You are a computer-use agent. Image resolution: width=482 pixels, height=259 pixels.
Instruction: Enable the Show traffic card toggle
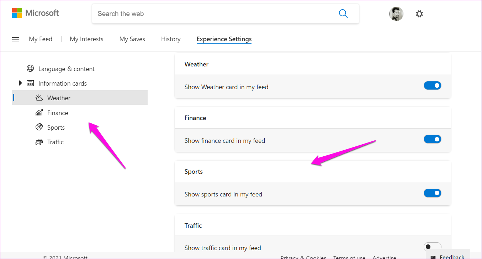tap(432, 246)
